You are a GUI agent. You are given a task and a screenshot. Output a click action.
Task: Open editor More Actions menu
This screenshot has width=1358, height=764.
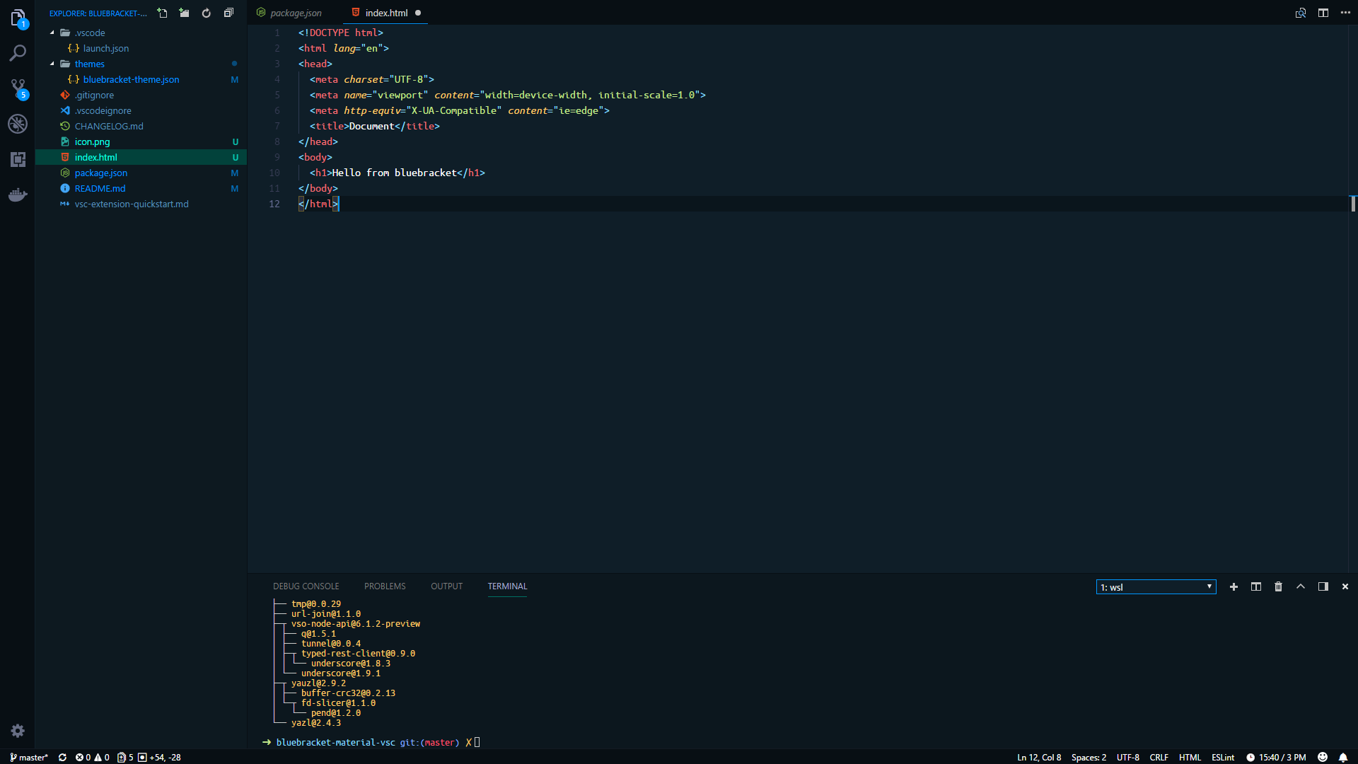pyautogui.click(x=1345, y=13)
